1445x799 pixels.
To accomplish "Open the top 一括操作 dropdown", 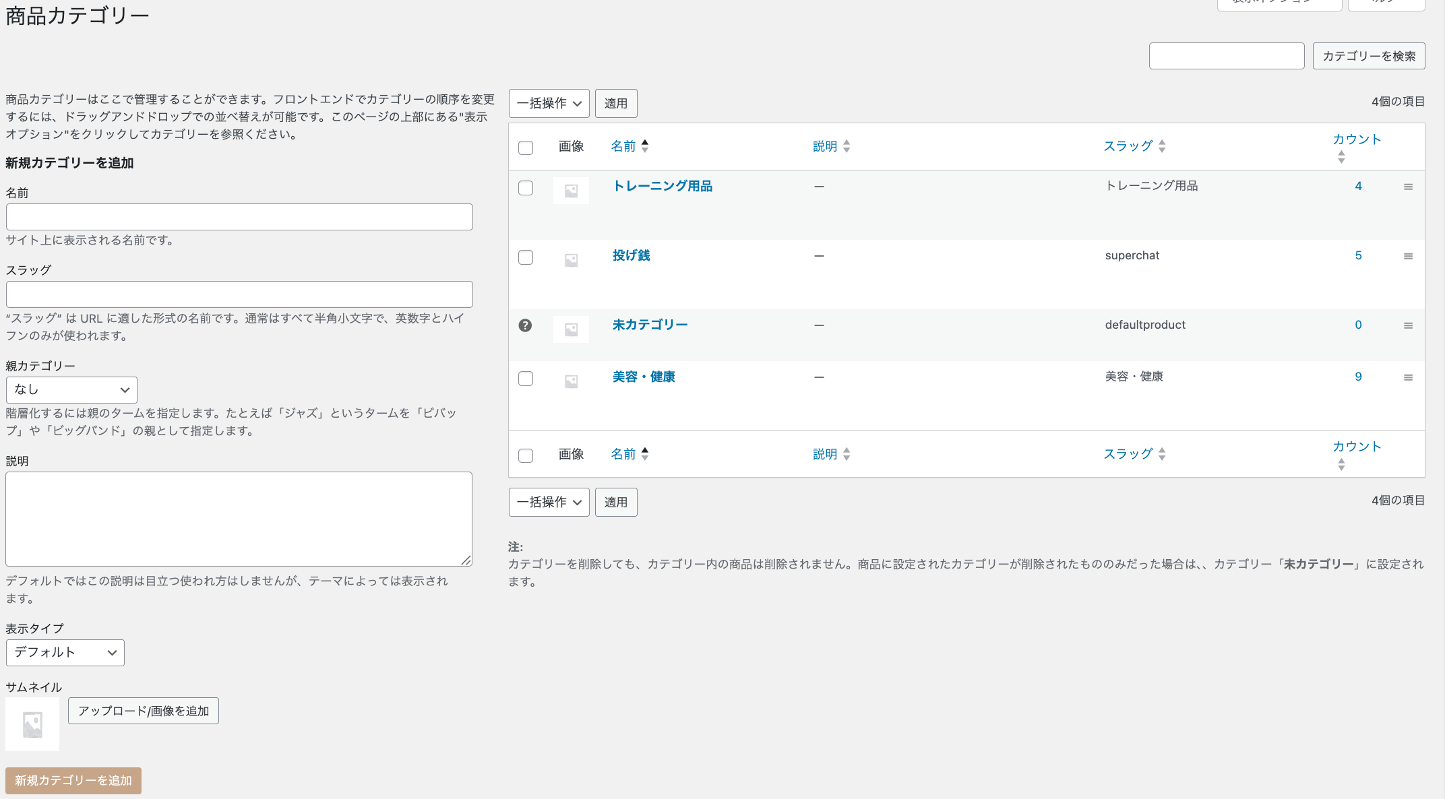I will click(x=549, y=103).
